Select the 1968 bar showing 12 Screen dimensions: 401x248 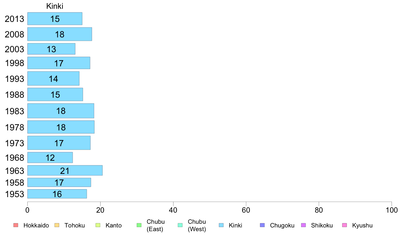50,158
